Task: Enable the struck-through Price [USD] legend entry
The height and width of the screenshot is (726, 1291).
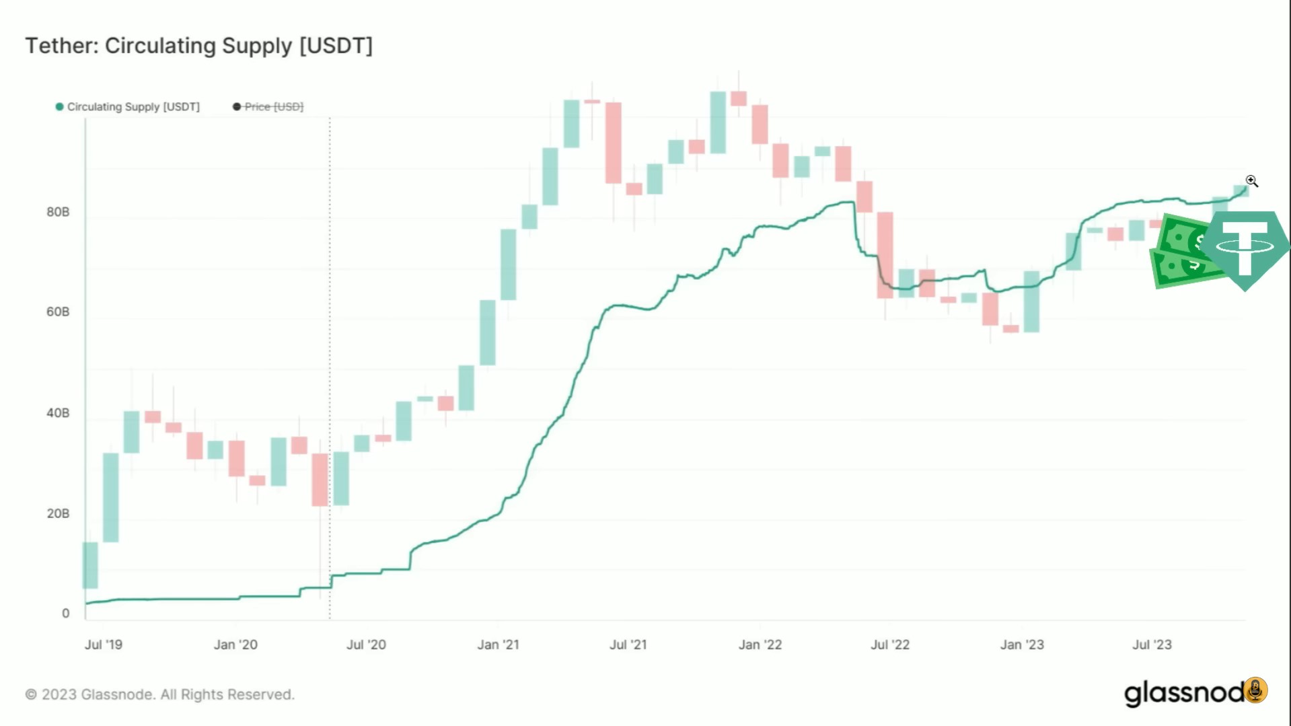Action: tap(274, 107)
